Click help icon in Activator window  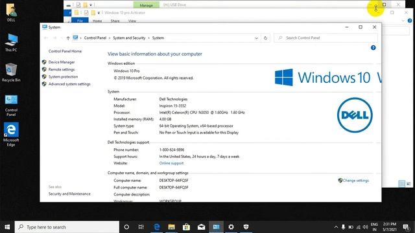(410, 21)
